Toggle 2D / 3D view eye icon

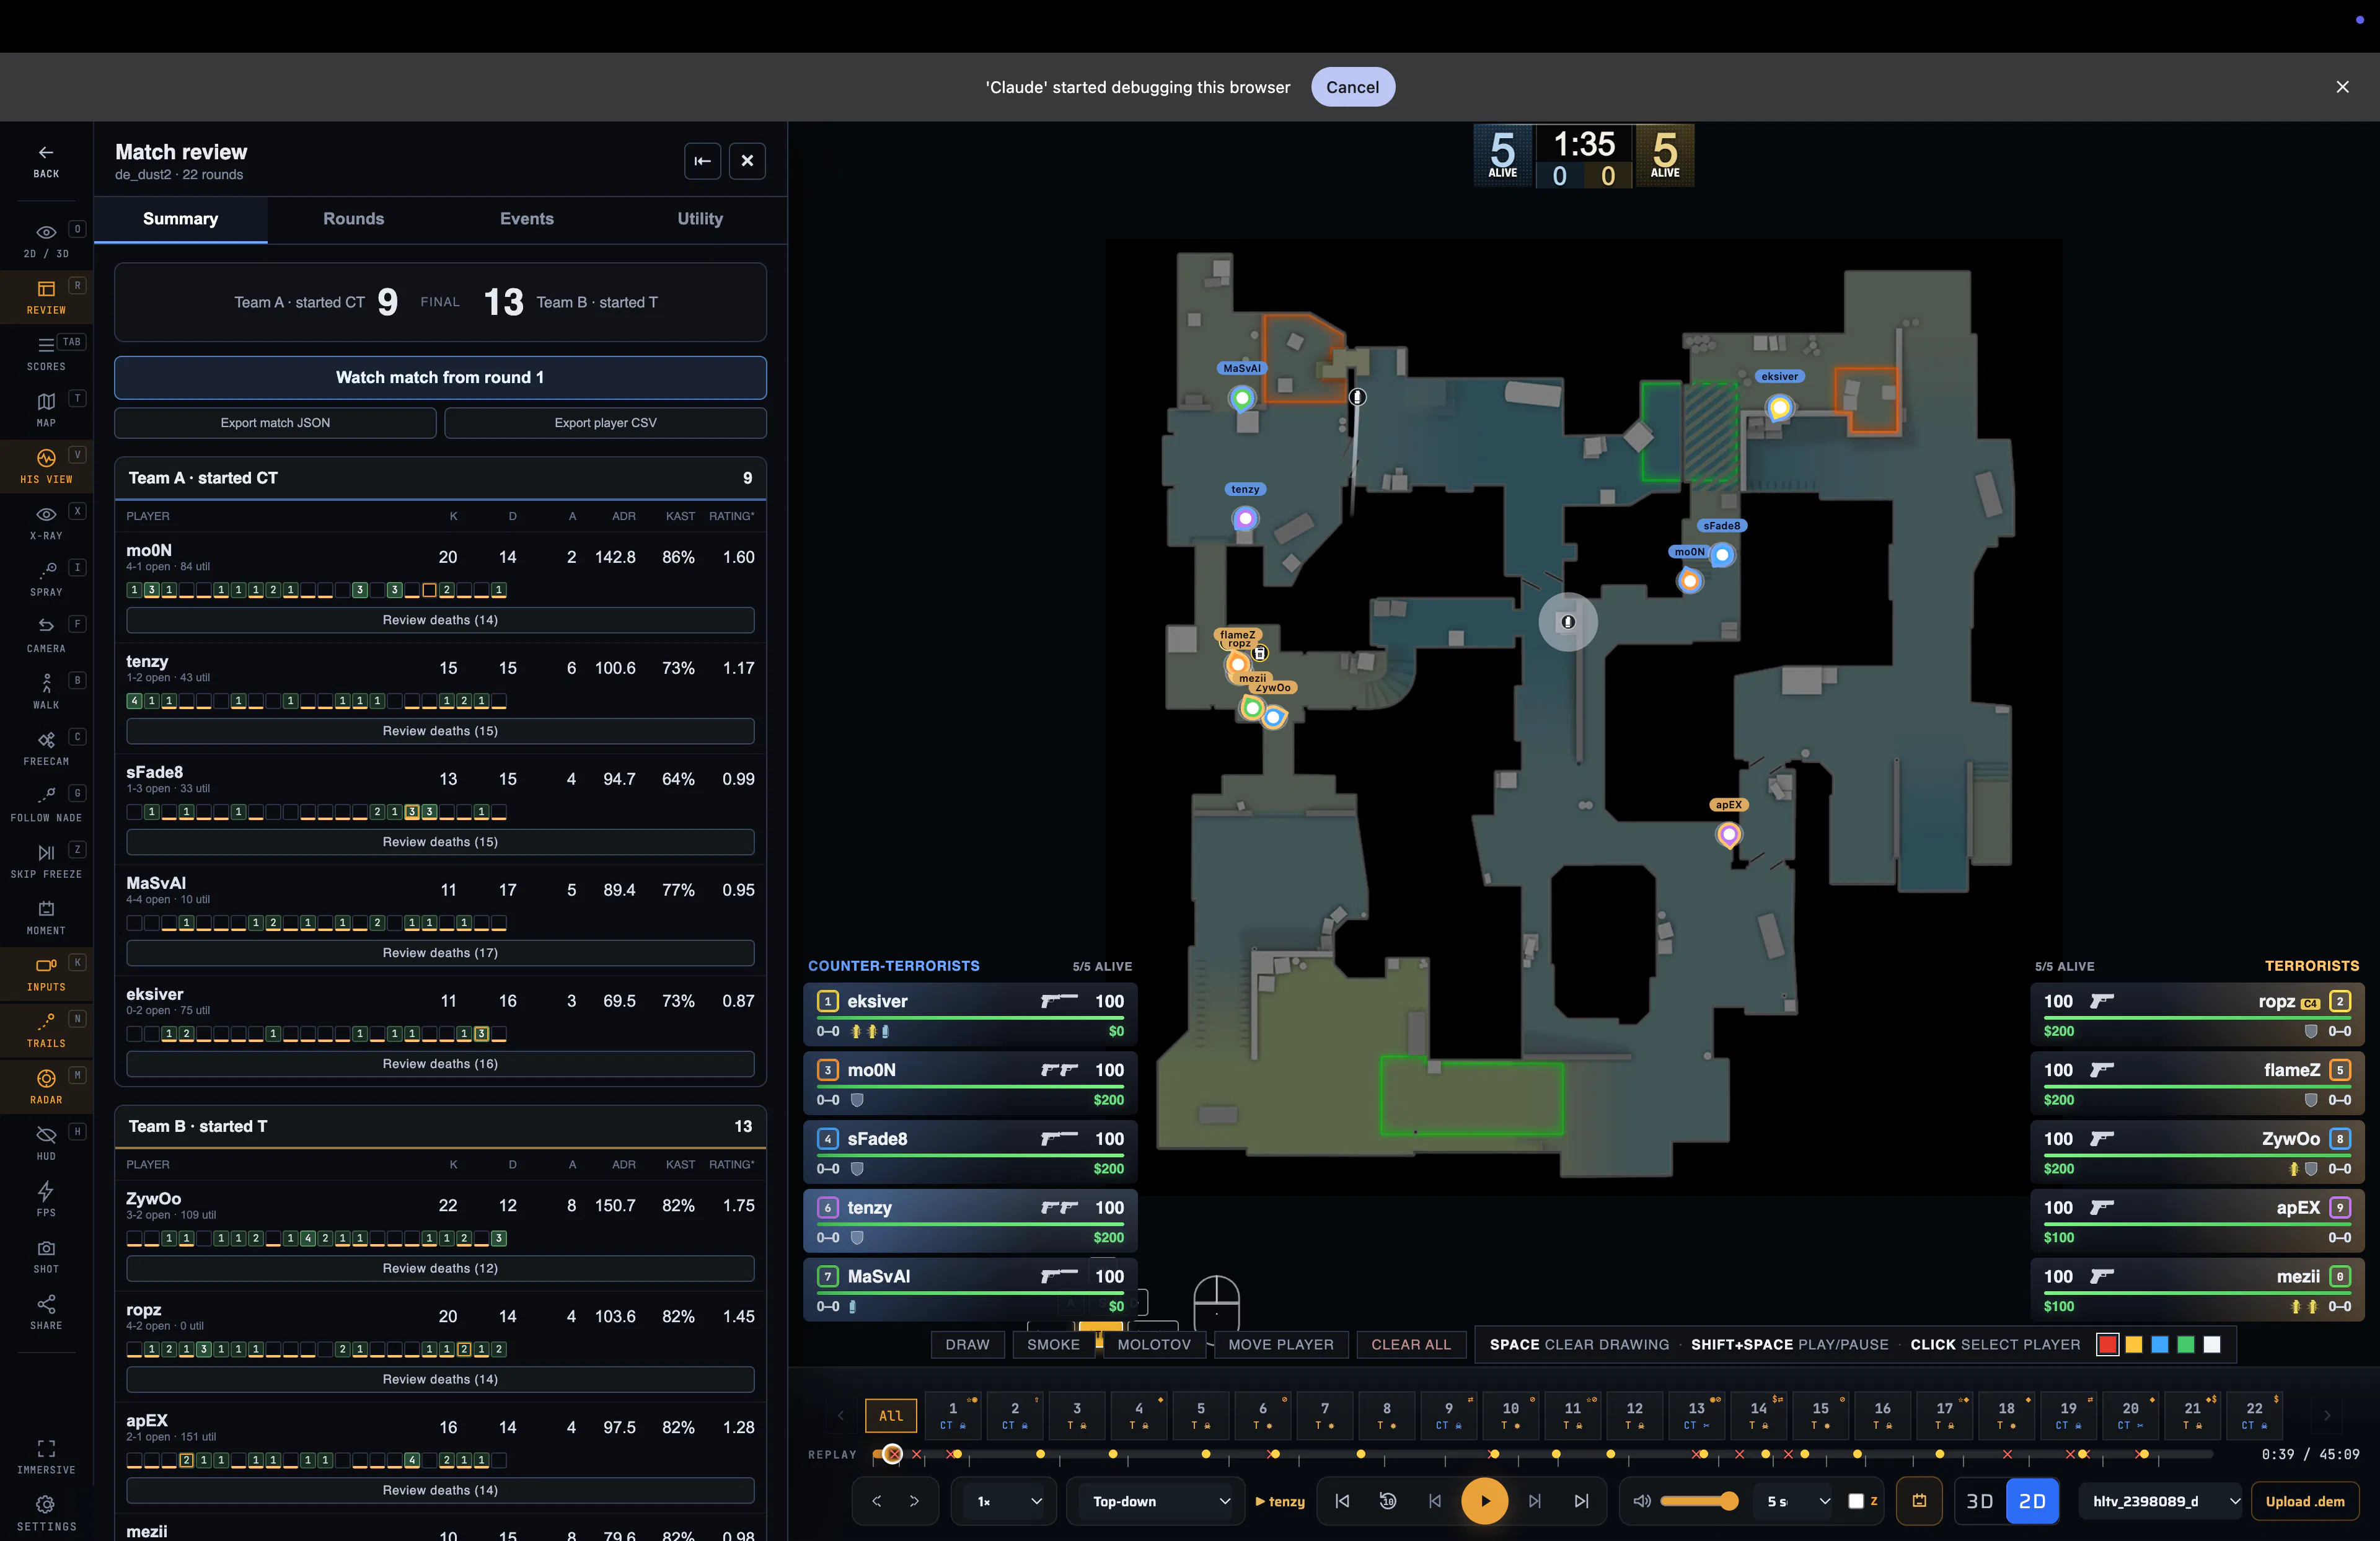[x=46, y=232]
